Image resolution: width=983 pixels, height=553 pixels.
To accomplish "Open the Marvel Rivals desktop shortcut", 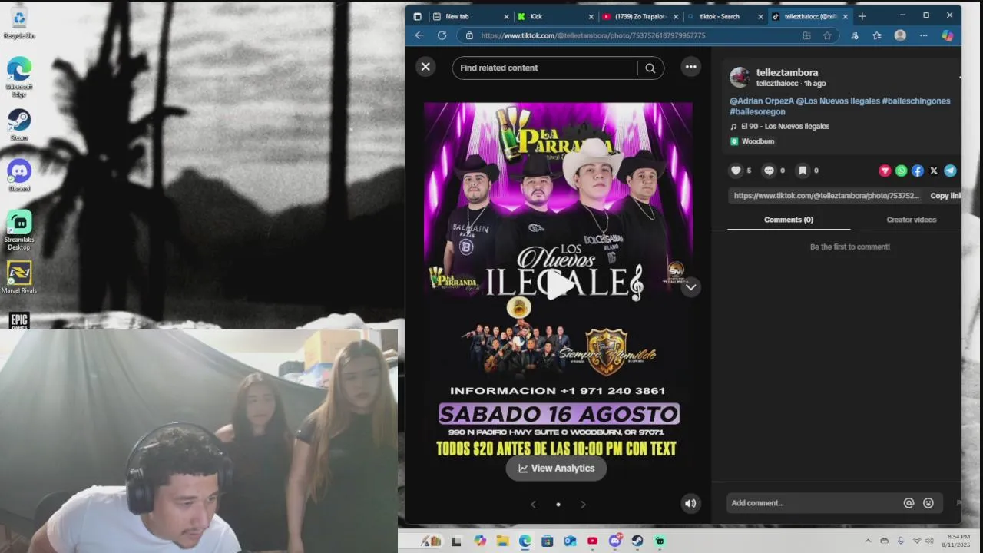I will (19, 277).
